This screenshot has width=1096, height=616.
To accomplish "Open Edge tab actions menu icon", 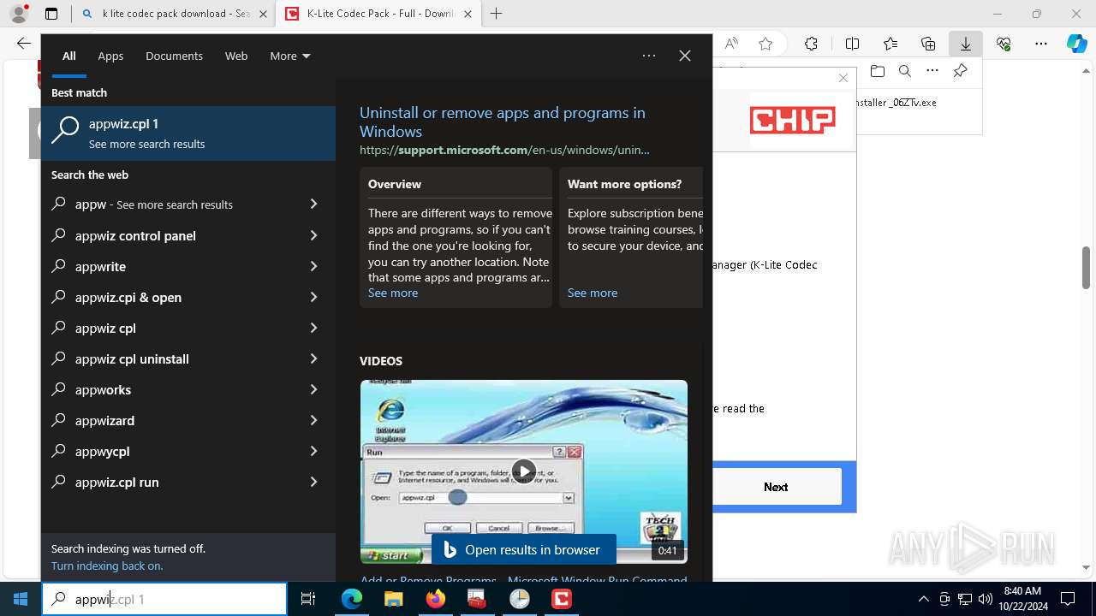I will 51,14.
